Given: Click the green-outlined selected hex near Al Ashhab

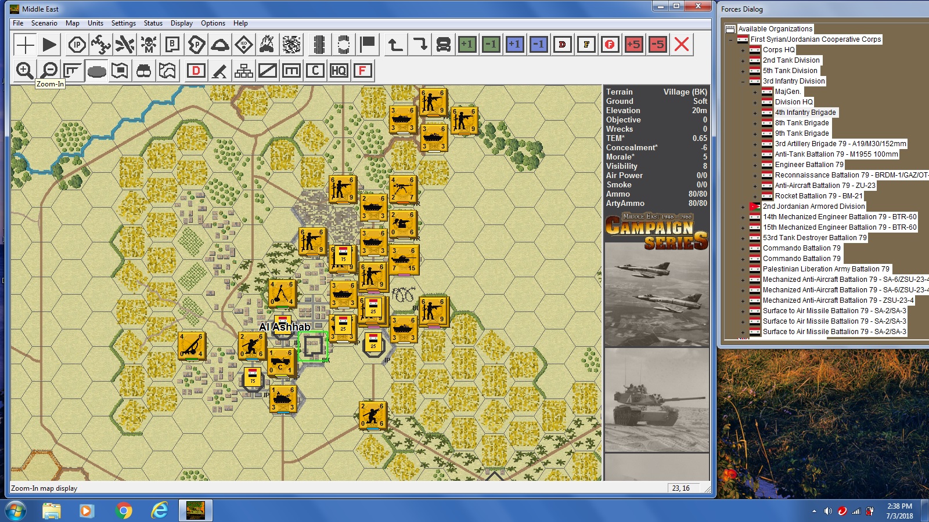Looking at the screenshot, I should tap(313, 346).
